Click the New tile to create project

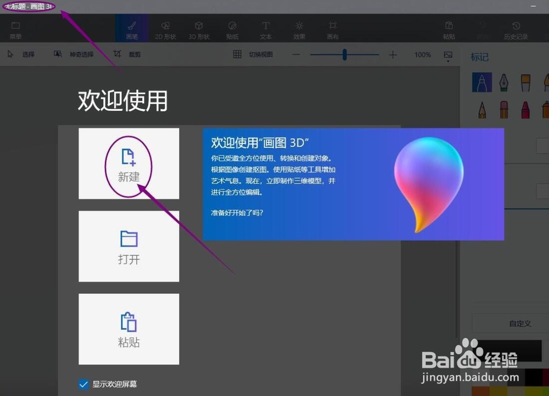pos(128,163)
